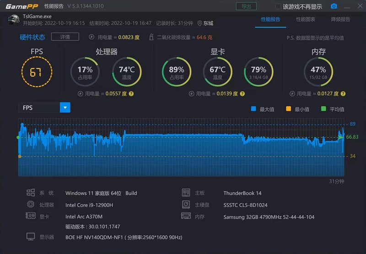Image resolution: width=366 pixels, height=254 pixels.
Task: Click the memory power help question icon
Action: (x=343, y=94)
